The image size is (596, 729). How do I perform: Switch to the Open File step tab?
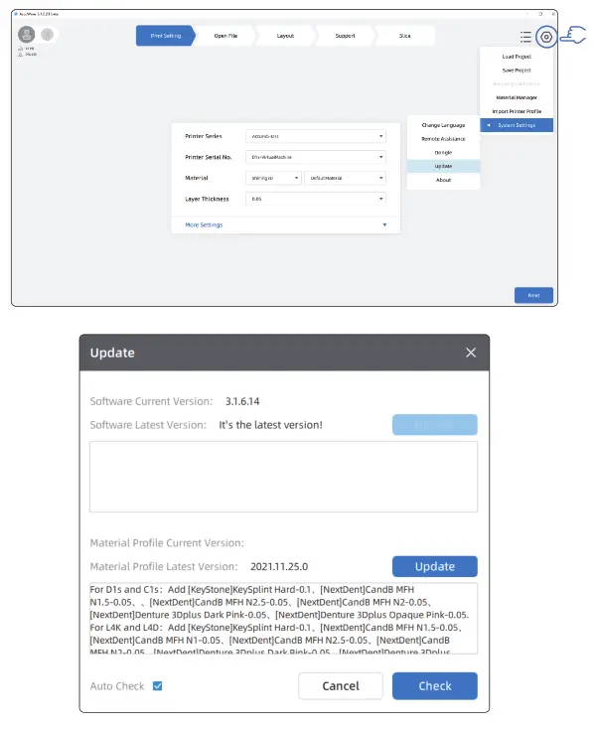click(225, 36)
